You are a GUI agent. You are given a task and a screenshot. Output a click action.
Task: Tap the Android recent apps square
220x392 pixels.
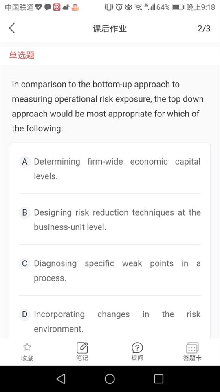click(x=158, y=379)
